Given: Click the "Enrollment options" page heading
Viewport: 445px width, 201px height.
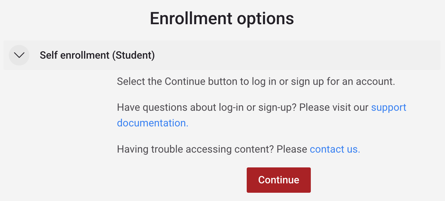Looking at the screenshot, I should pos(222,19).
